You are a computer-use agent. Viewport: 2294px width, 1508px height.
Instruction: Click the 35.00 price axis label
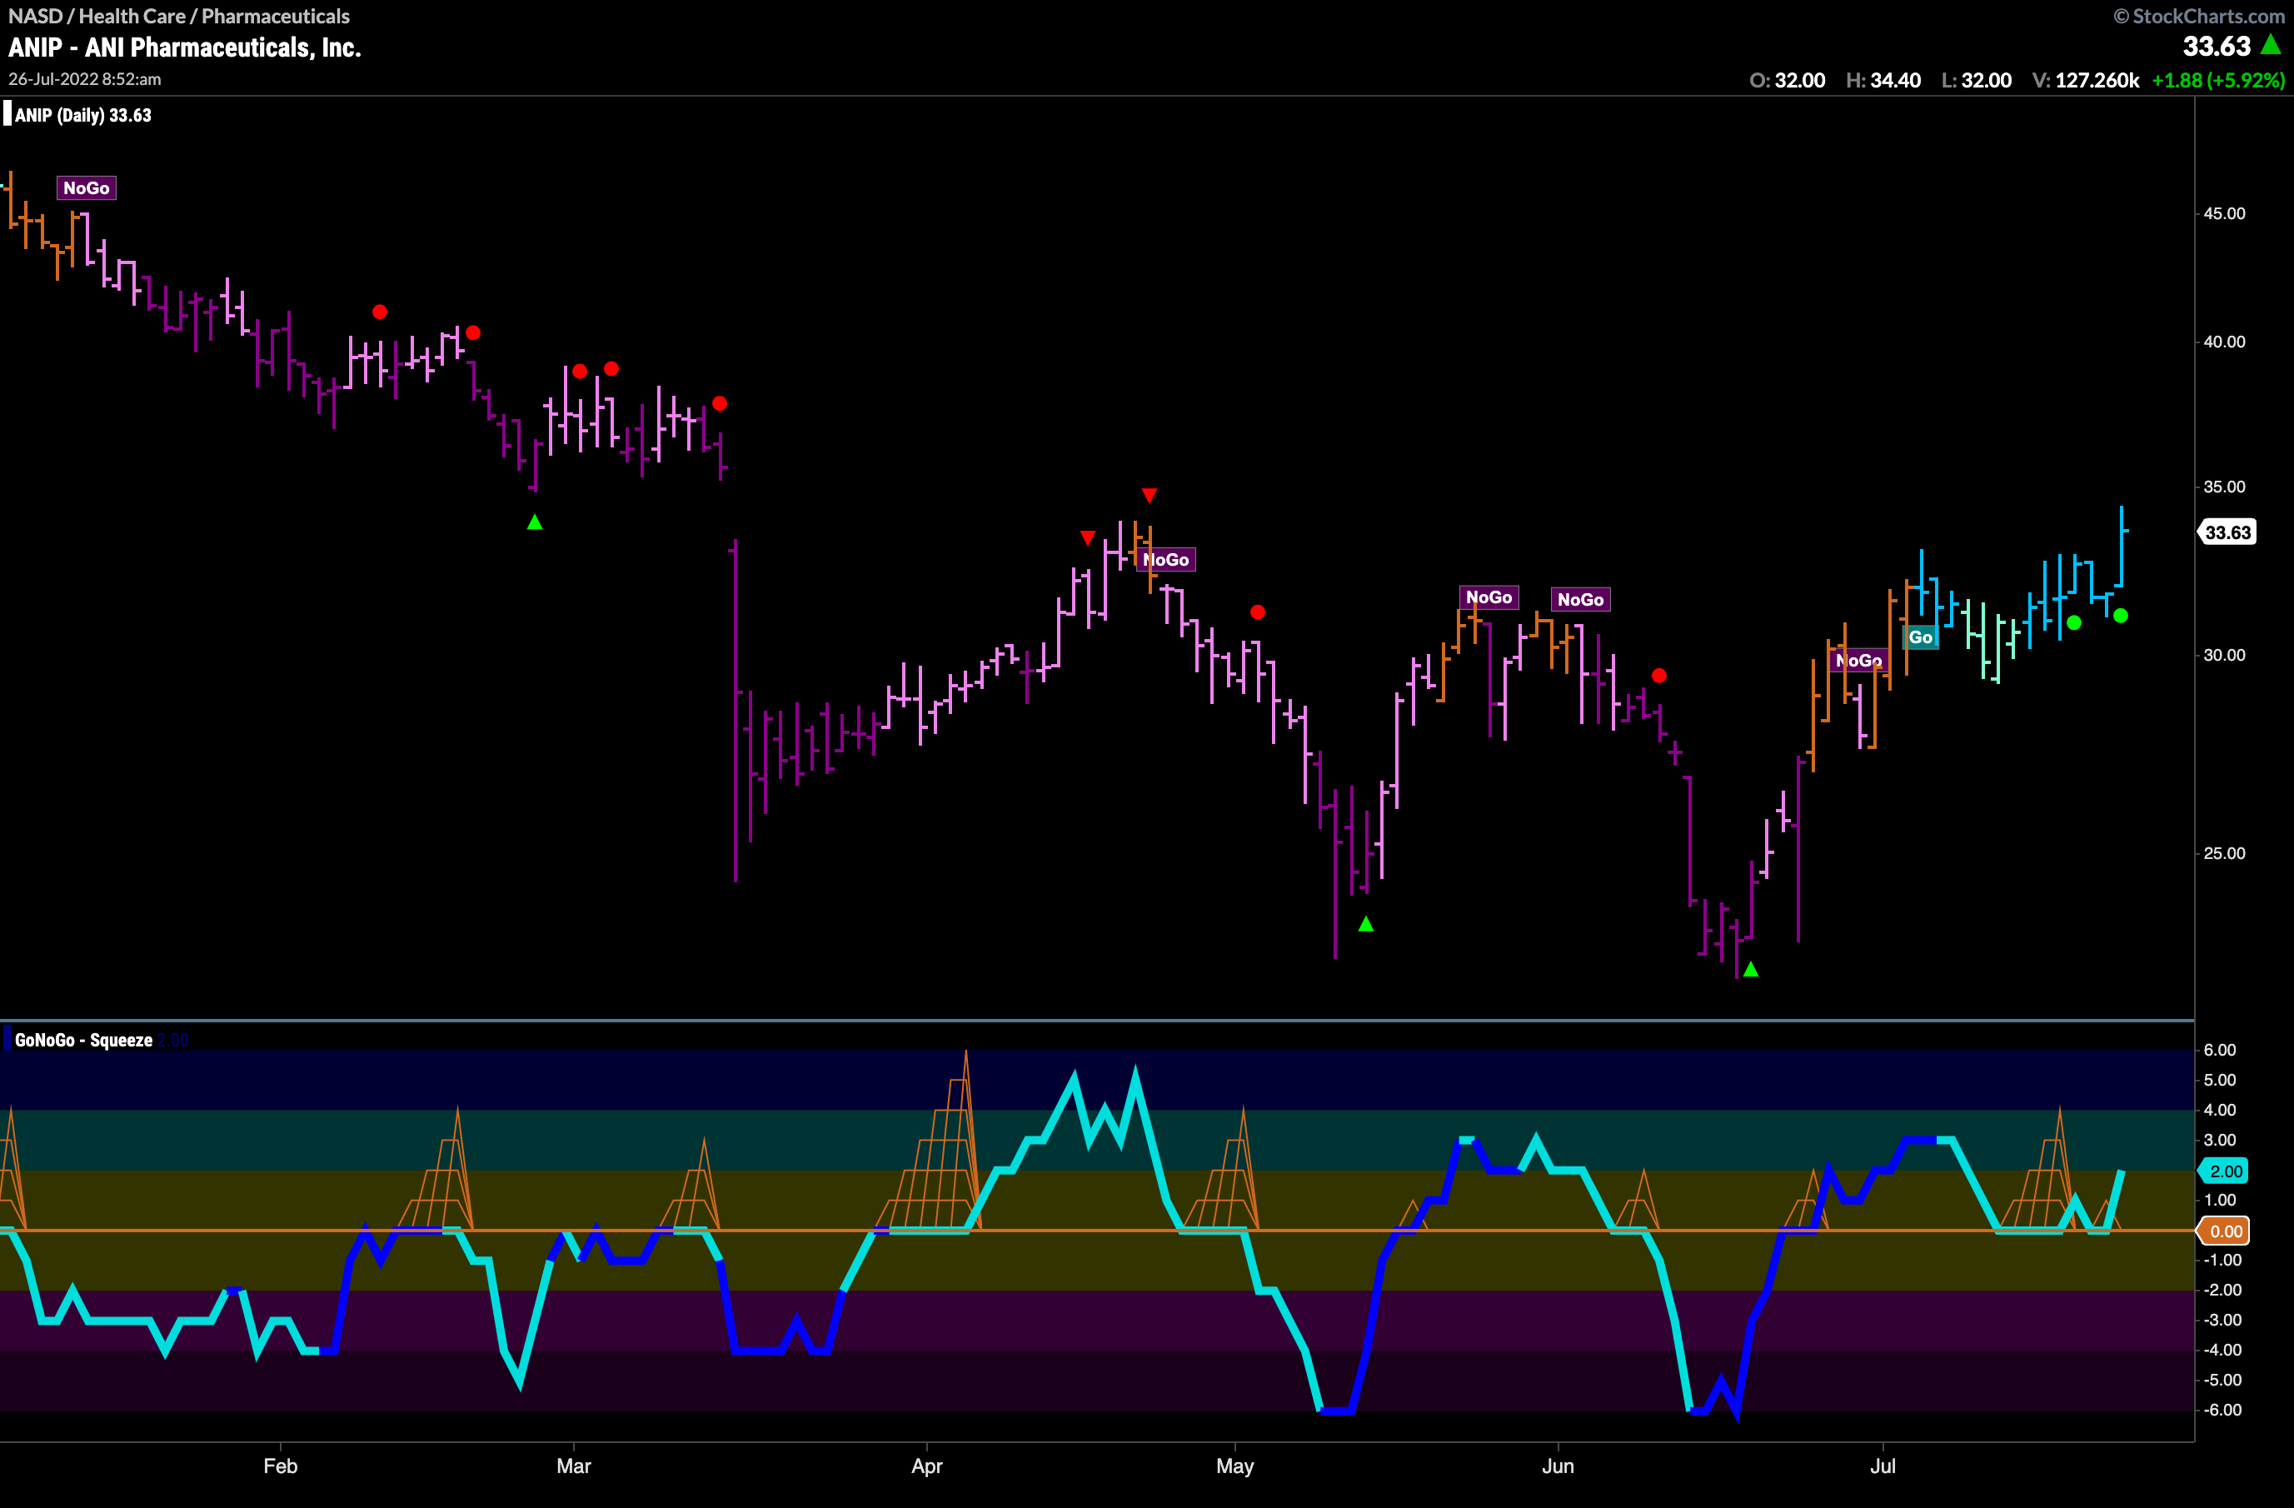(x=2224, y=487)
